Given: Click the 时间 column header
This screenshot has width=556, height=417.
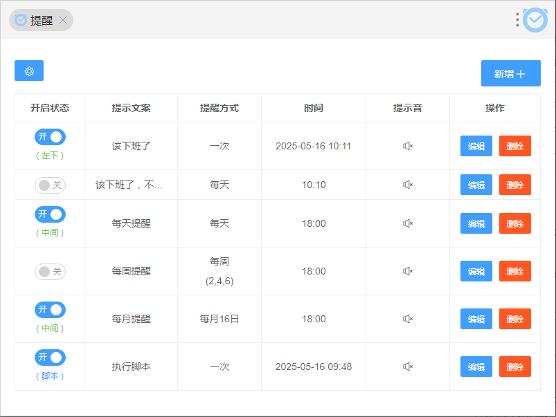Looking at the screenshot, I should tap(314, 108).
